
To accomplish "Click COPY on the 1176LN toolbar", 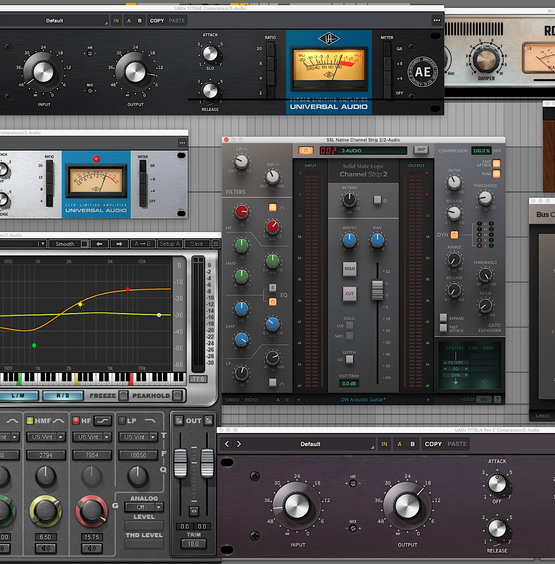I will pos(433,444).
